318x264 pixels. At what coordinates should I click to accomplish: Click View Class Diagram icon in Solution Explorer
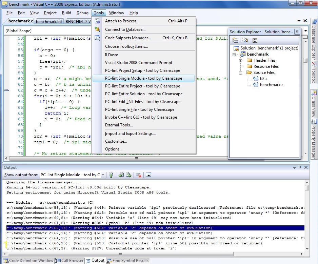coord(255,40)
